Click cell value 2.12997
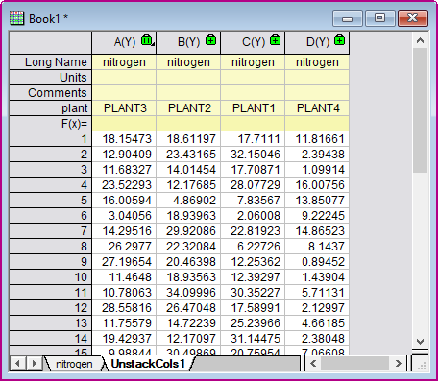 [x=317, y=308]
